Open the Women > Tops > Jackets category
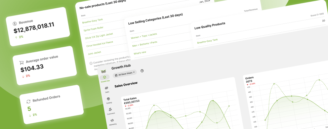 pos(144,36)
